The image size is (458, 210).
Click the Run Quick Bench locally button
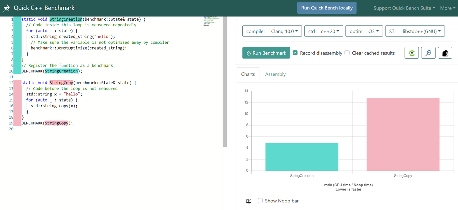(327, 8)
